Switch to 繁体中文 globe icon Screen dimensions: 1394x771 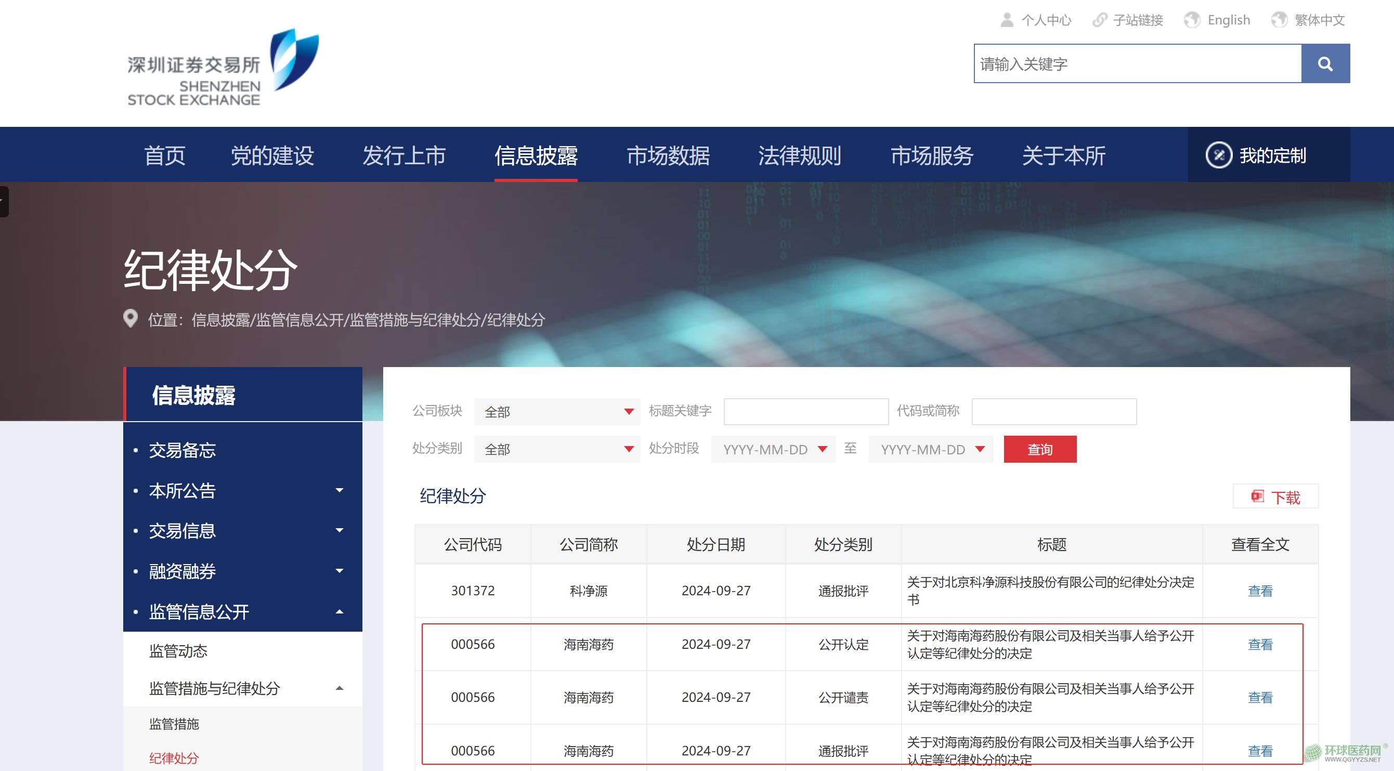coord(1279,20)
